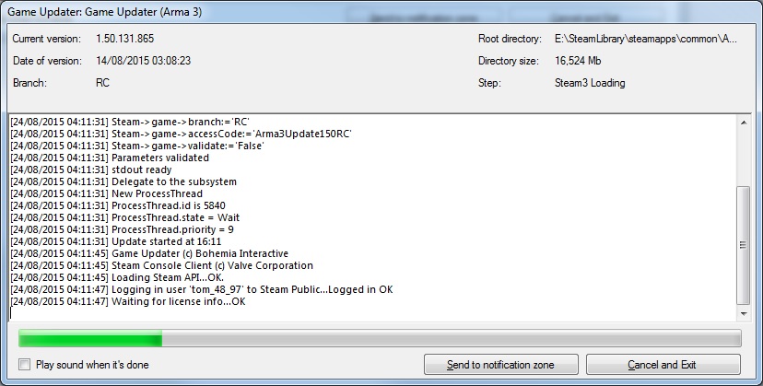Click the log scrollbar down arrow
This screenshot has width=763, height=386.
pos(743,313)
